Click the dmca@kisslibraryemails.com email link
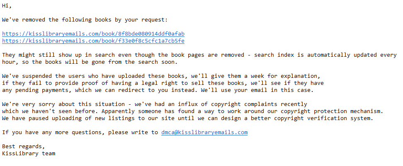The width and height of the screenshot is (403, 166). 204,132
